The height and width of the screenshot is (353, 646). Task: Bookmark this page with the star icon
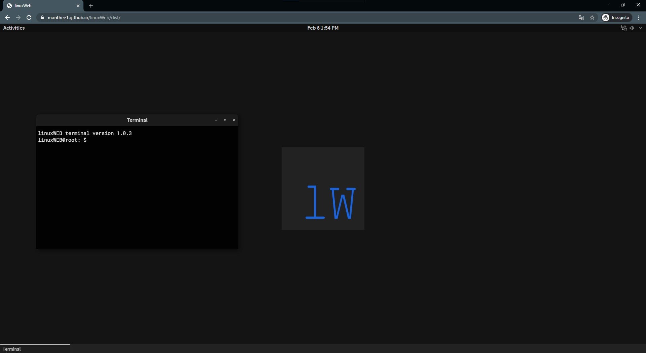click(x=592, y=17)
